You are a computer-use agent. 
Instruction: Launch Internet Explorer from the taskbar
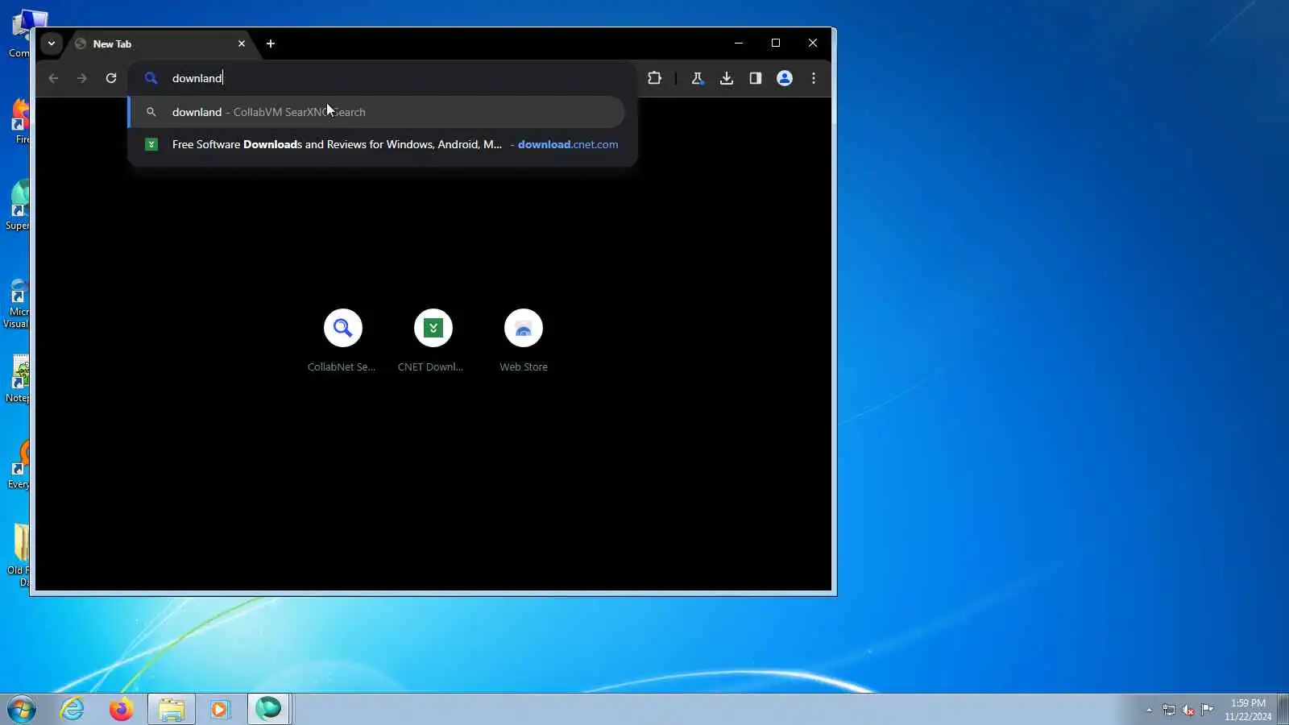pyautogui.click(x=73, y=710)
